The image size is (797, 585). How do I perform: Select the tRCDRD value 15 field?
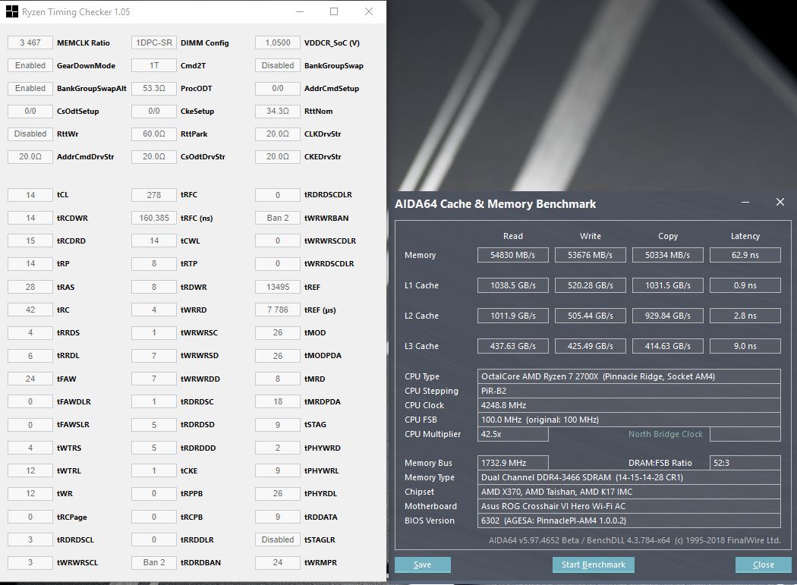[30, 241]
